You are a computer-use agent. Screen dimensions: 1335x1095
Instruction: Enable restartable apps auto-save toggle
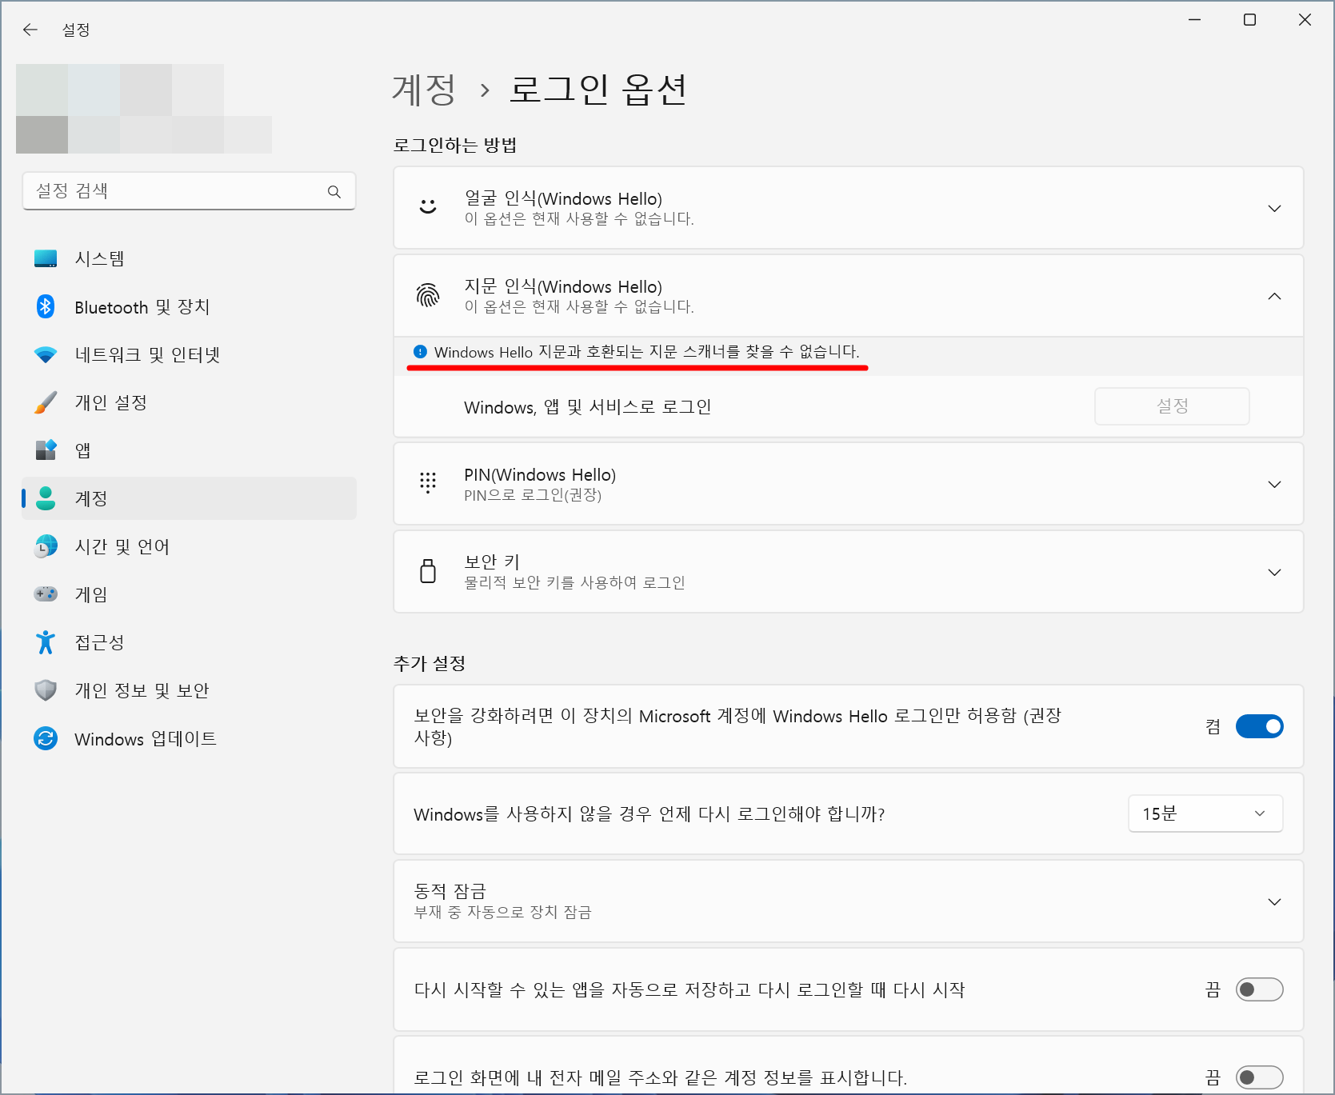pos(1259,989)
